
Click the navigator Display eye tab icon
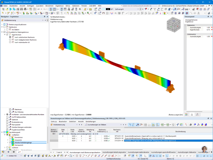click(8, 152)
